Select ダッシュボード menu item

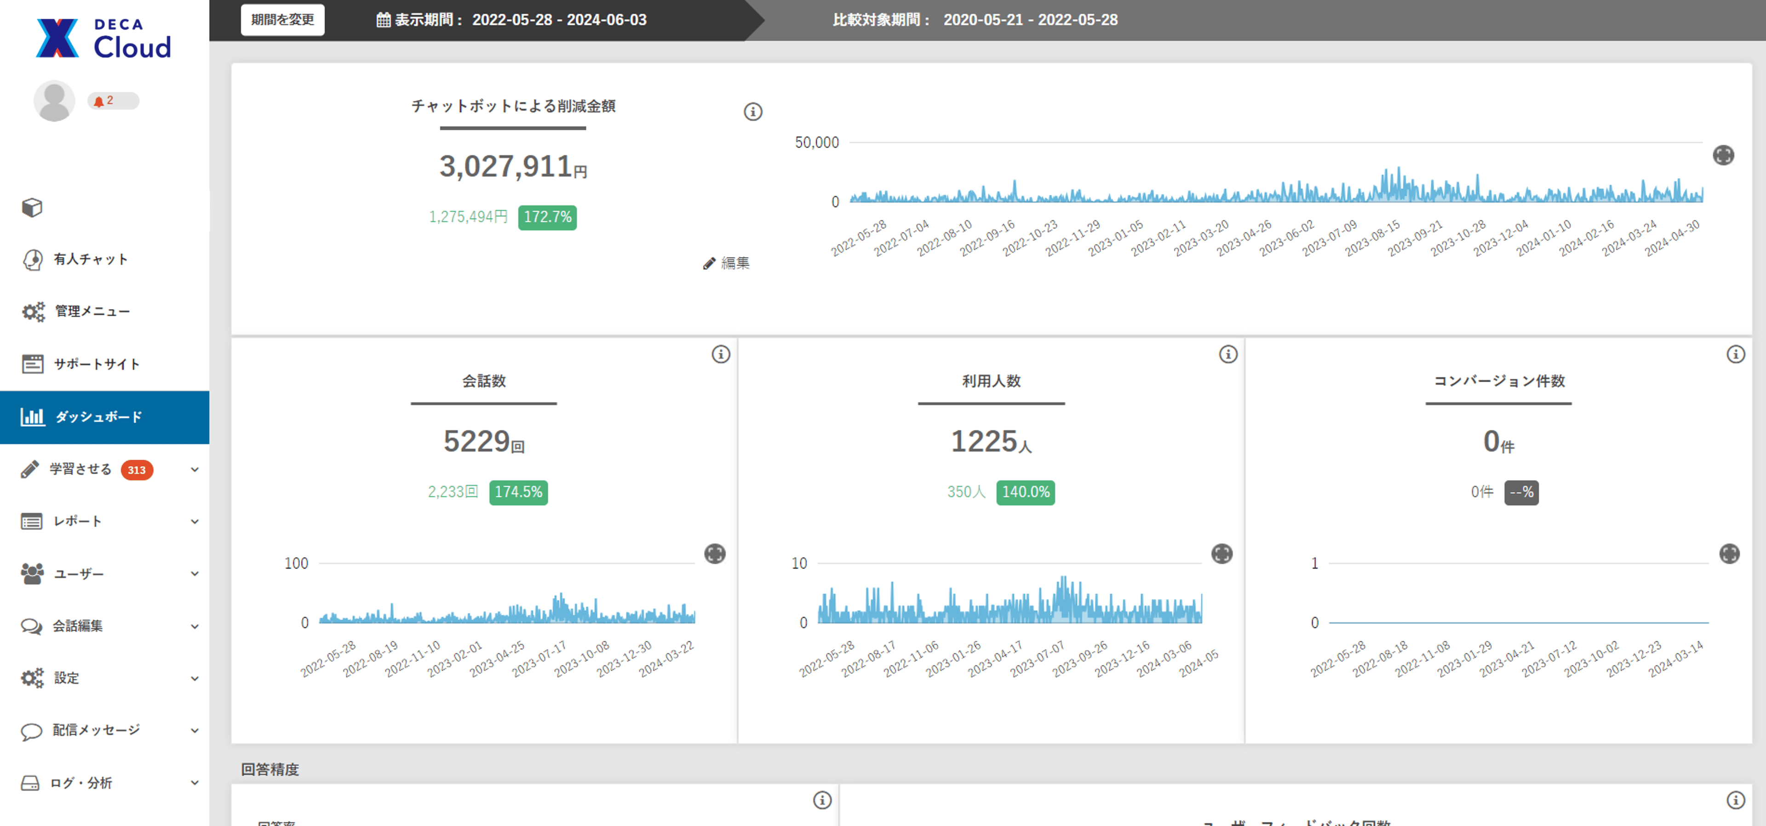pos(104,417)
